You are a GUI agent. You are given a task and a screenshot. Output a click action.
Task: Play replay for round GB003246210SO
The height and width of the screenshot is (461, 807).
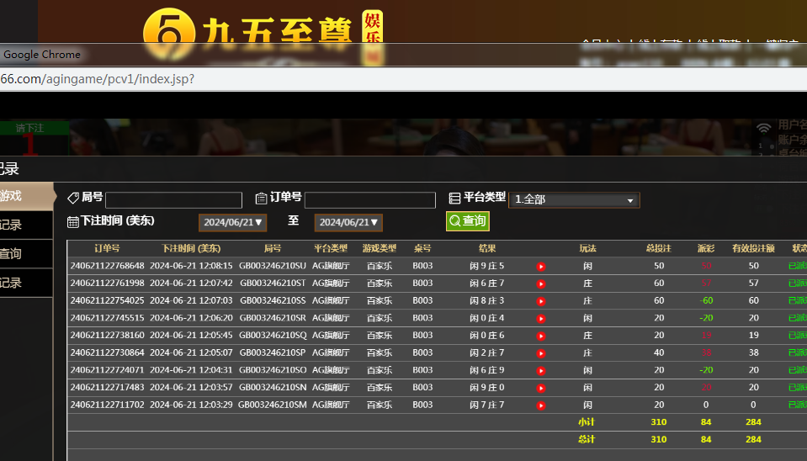click(x=541, y=370)
